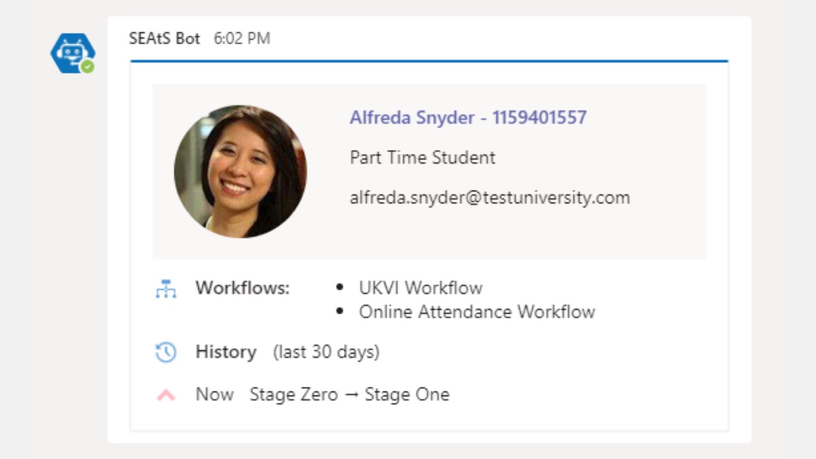Click the alfreda.snyder@testuniversity.com email address

(489, 198)
